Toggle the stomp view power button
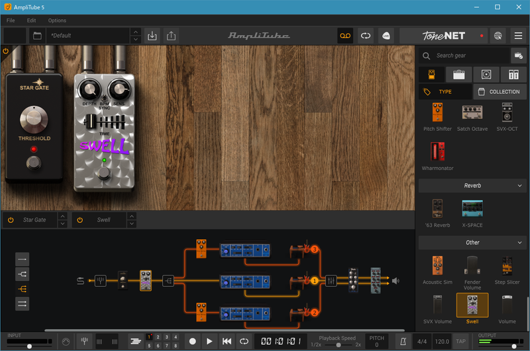Screen dimensions: 530x351 click(6, 52)
